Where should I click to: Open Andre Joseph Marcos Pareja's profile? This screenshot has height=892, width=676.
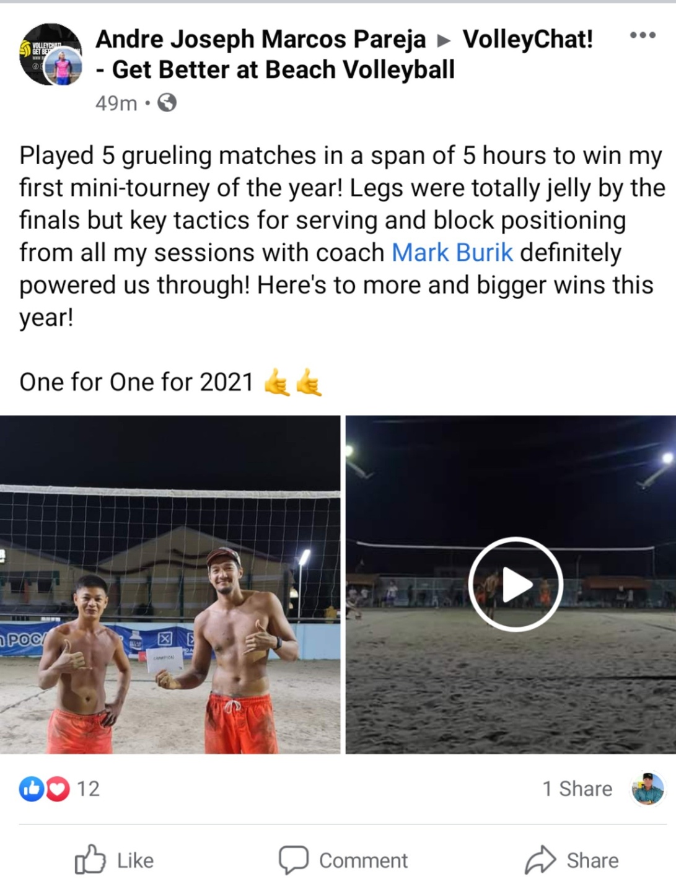(261, 39)
